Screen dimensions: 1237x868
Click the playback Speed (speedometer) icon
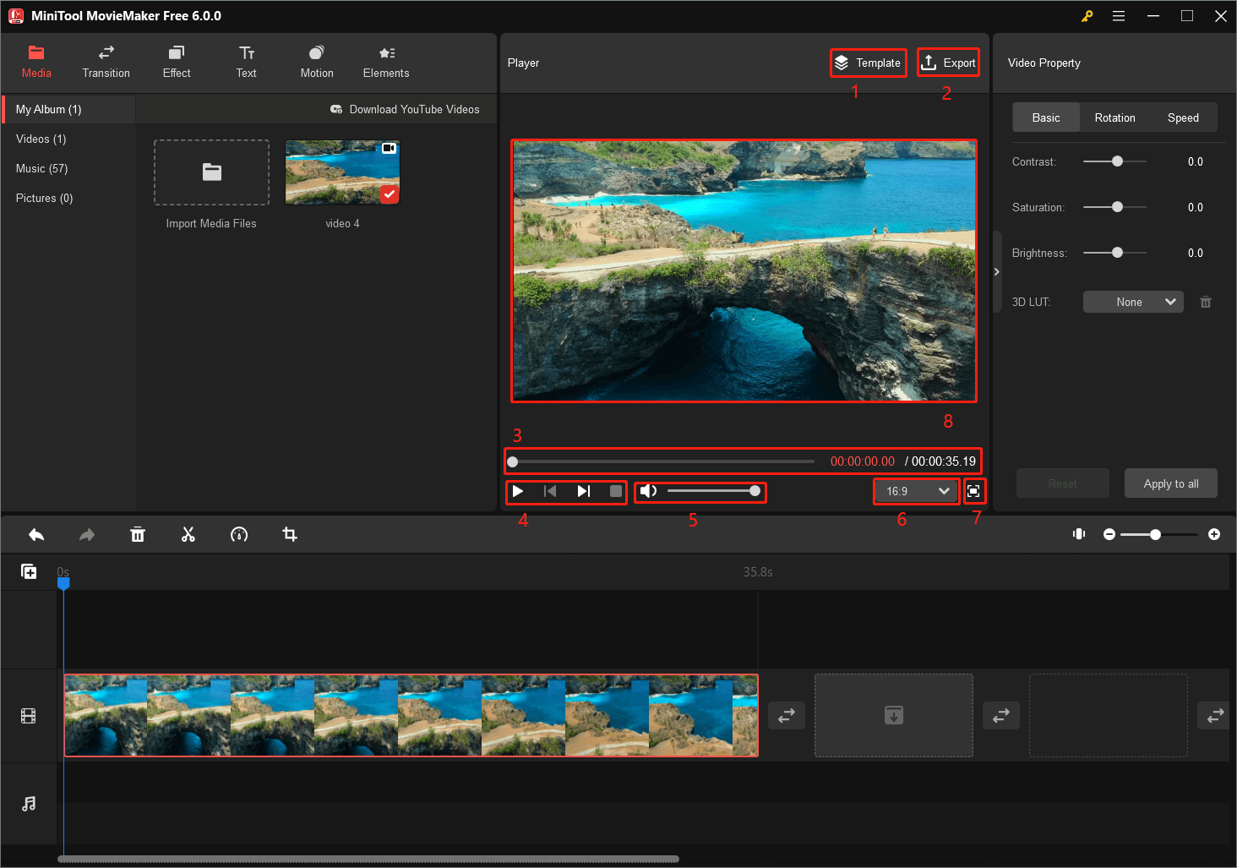point(239,534)
